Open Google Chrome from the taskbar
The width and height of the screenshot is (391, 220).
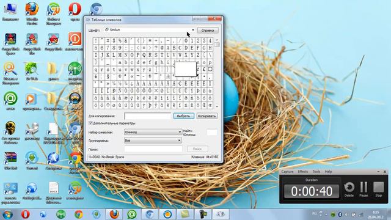(79, 215)
